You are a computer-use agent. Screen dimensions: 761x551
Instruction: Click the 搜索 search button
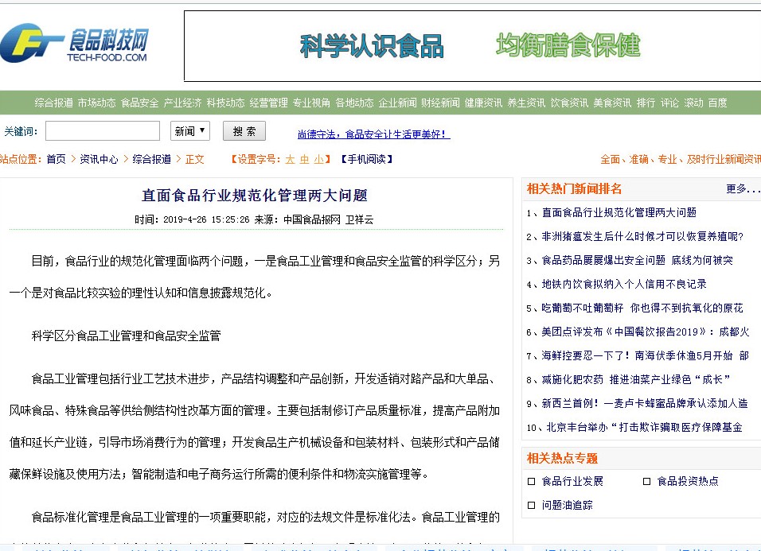(x=244, y=130)
